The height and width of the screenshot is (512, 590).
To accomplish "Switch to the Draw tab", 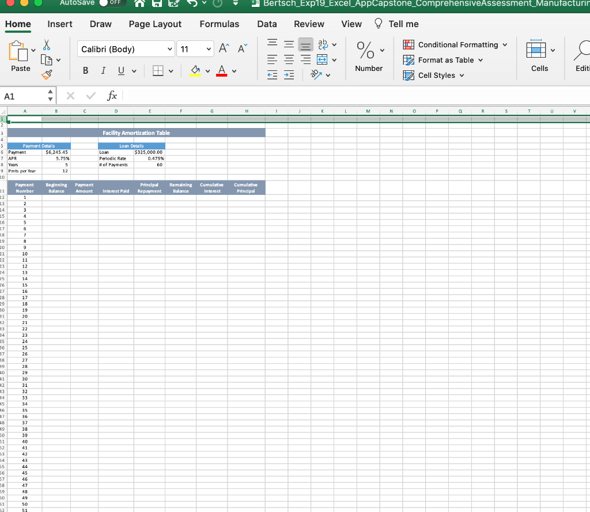I will pos(100,24).
